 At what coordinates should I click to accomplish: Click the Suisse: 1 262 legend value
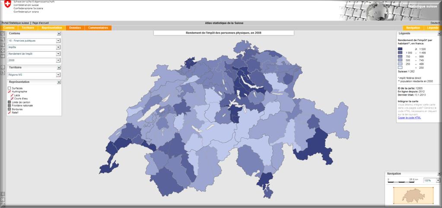406,72
